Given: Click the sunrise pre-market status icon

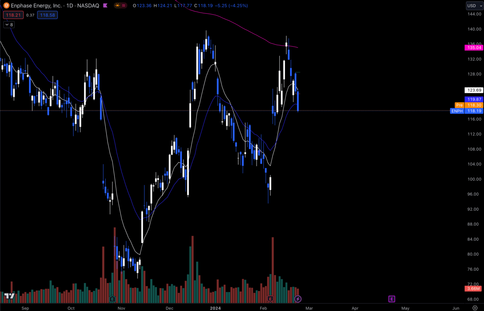Looking at the screenshot, I should pos(118,6).
